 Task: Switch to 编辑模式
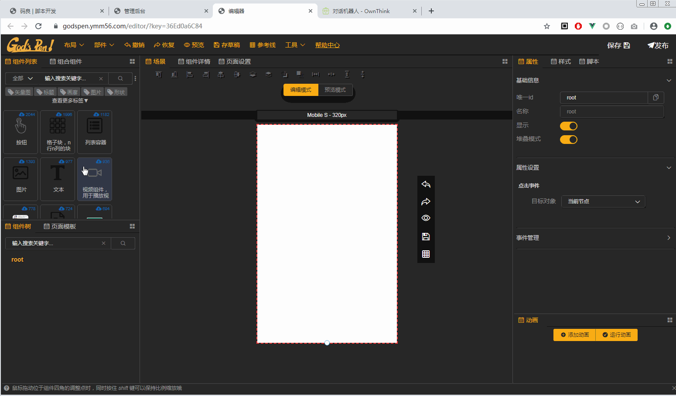(301, 90)
